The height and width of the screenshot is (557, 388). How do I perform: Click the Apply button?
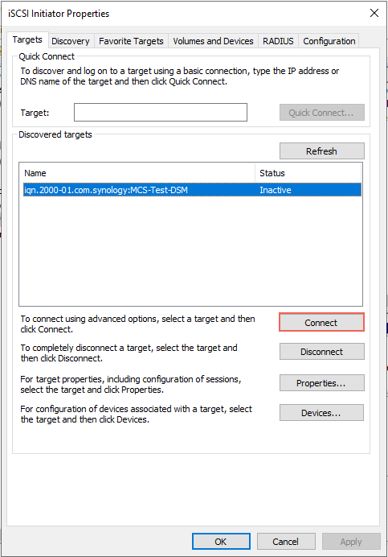[351, 542]
